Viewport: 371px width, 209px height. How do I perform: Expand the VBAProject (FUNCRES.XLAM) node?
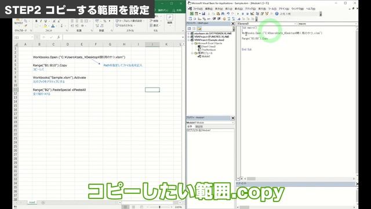188,37
